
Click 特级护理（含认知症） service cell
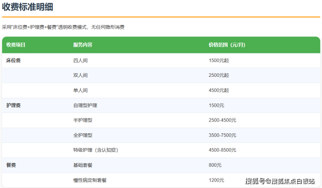(96, 150)
